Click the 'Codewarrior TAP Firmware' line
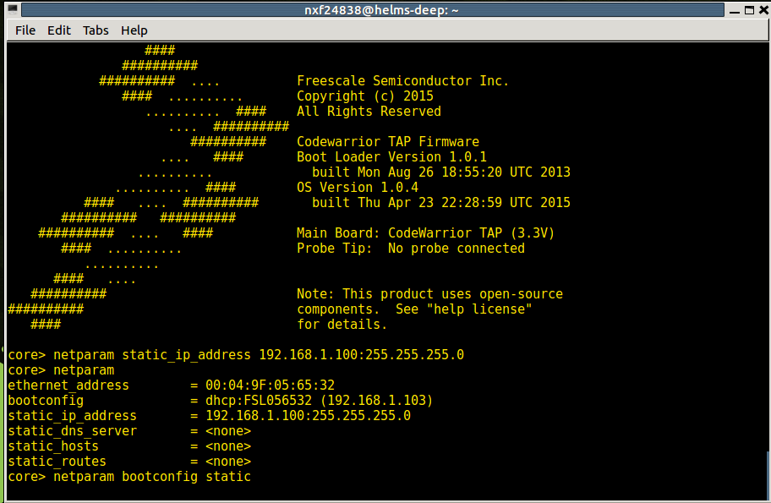The image size is (771, 503). coord(388,142)
